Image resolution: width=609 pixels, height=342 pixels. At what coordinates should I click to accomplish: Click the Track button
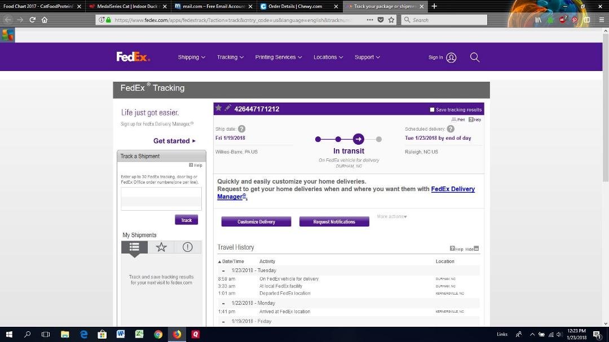pyautogui.click(x=187, y=220)
